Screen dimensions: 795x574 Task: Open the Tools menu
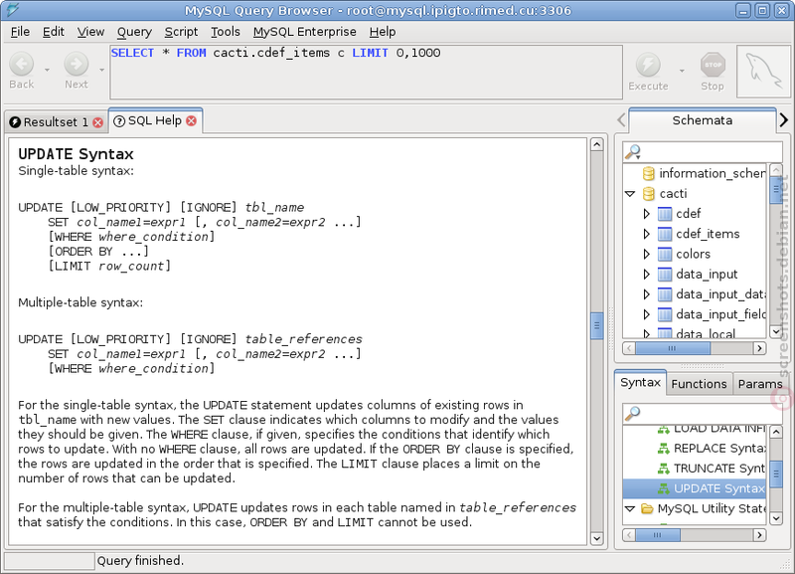coord(226,32)
